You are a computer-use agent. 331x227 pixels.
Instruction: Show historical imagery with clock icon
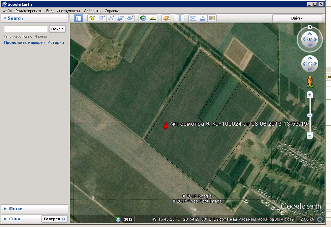tap(143, 18)
